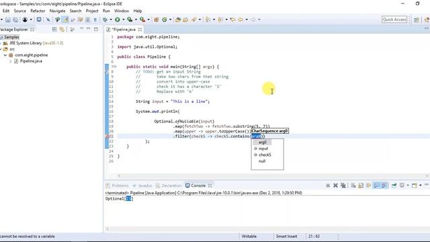Click the error marker on line 21

(107, 136)
